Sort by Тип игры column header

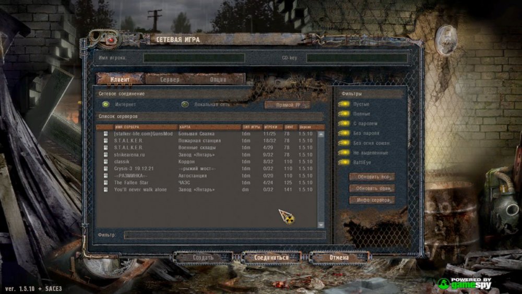[x=252, y=127]
